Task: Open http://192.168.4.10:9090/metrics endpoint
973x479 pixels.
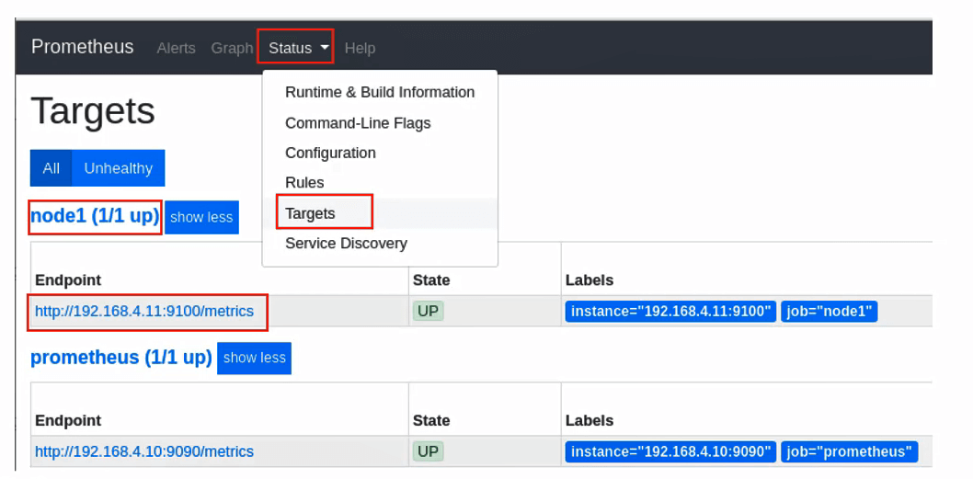Action: [144, 451]
